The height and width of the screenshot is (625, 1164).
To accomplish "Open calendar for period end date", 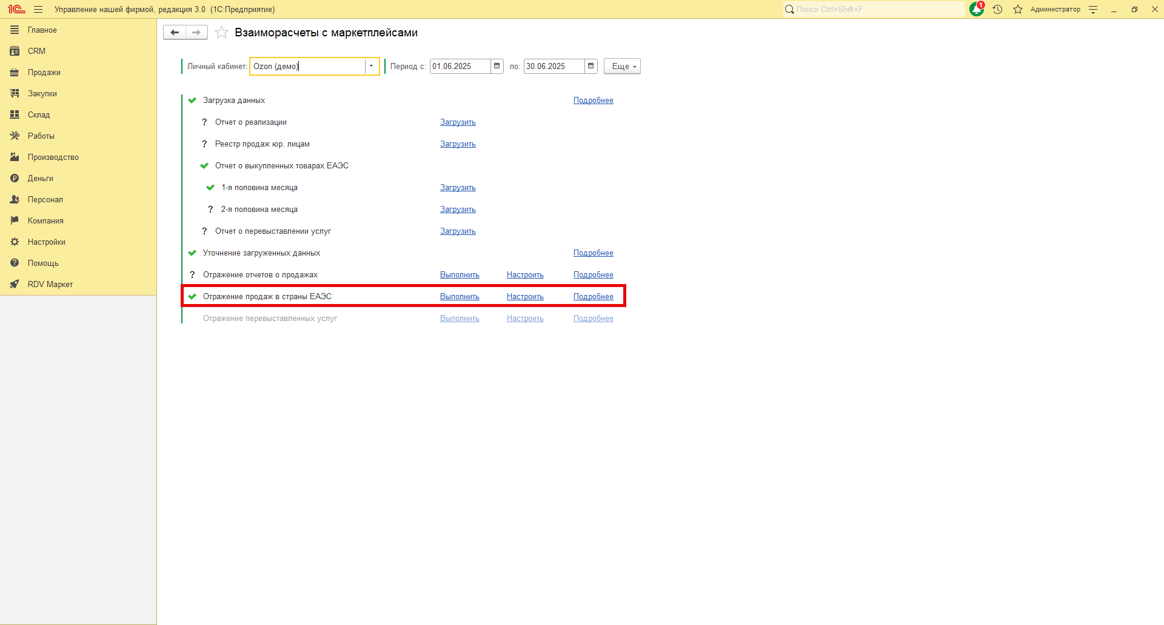I will point(591,66).
